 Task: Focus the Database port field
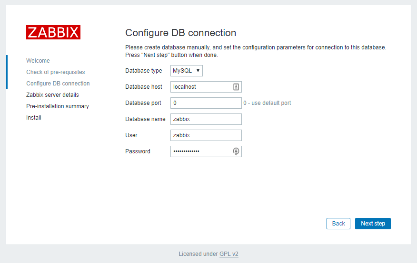206,103
